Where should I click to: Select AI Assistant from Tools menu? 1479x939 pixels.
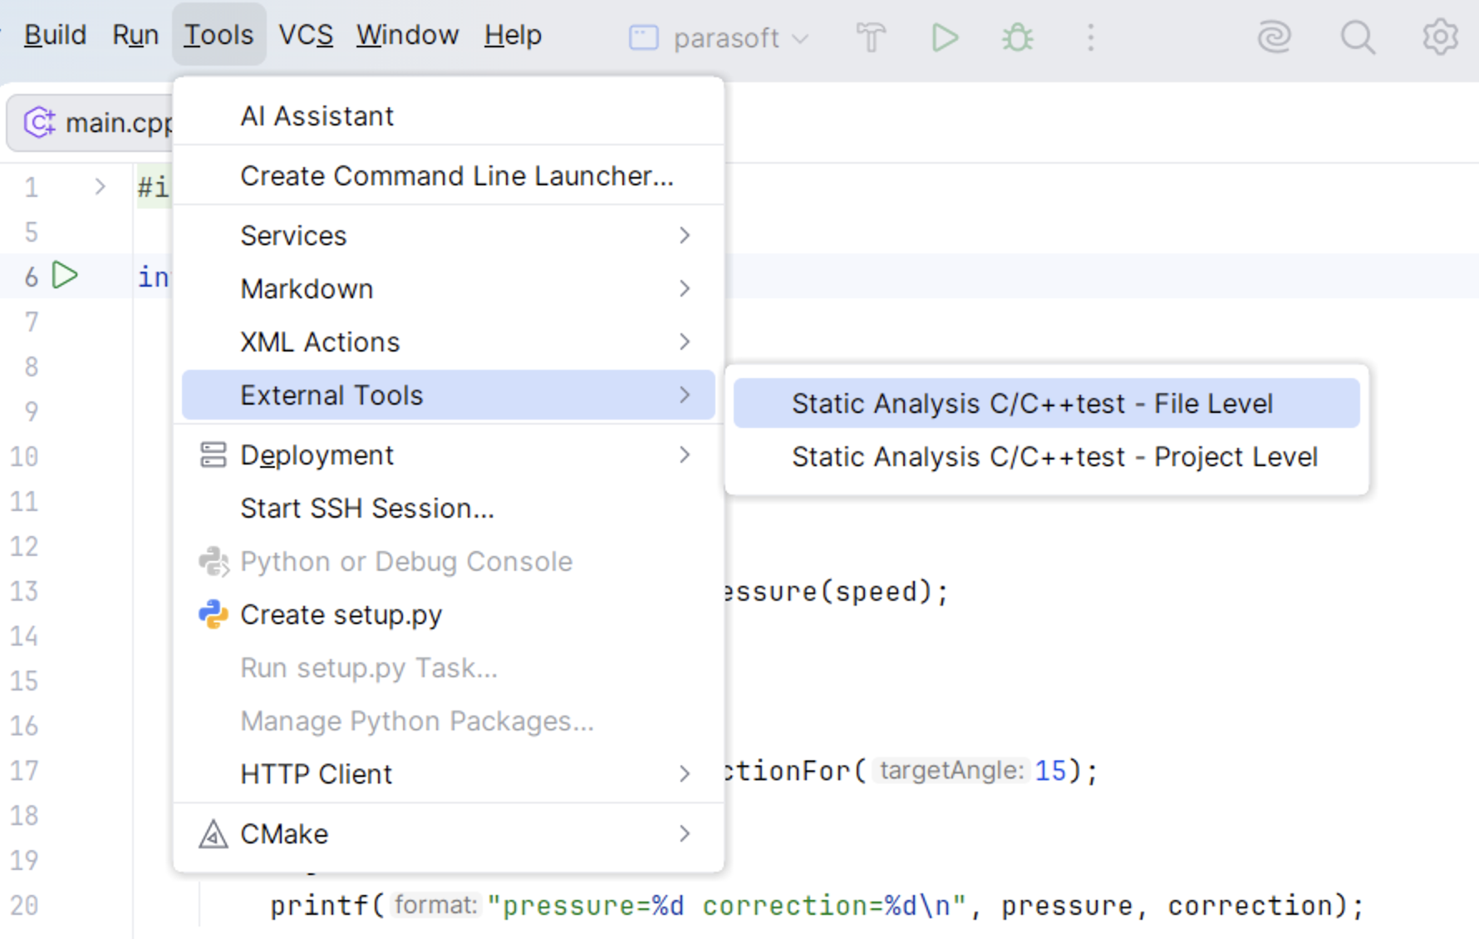tap(449, 116)
